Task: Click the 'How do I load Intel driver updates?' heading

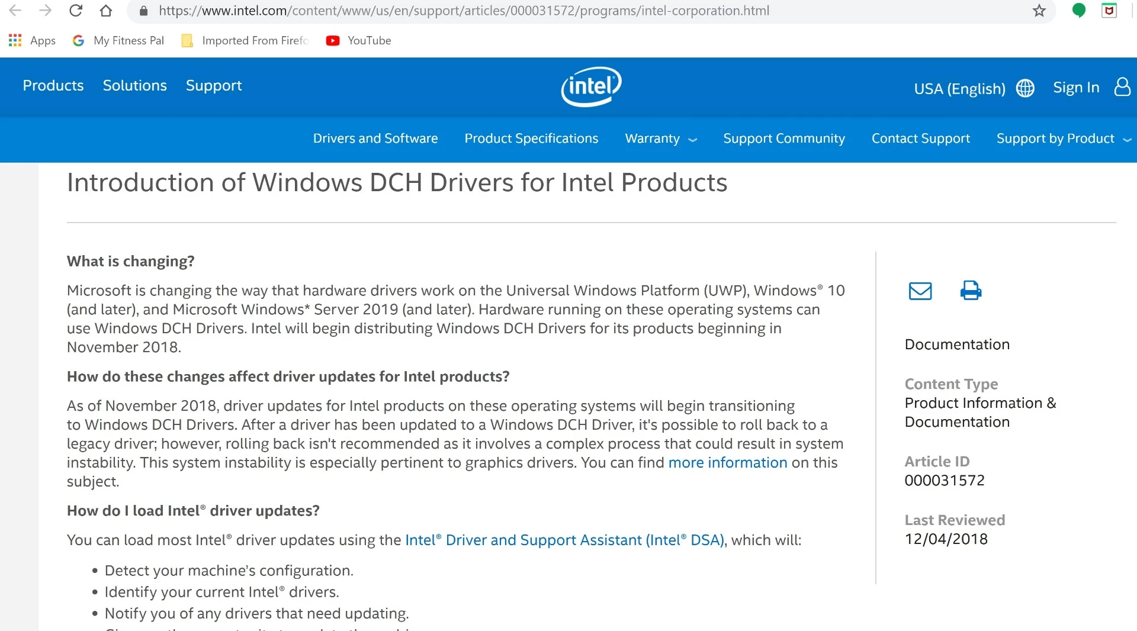Action: [x=193, y=511]
